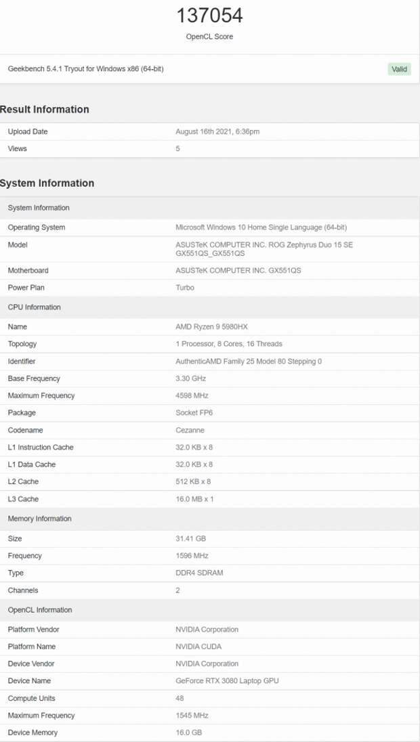Click the green Valid badge
The height and width of the screenshot is (742, 420).
399,69
